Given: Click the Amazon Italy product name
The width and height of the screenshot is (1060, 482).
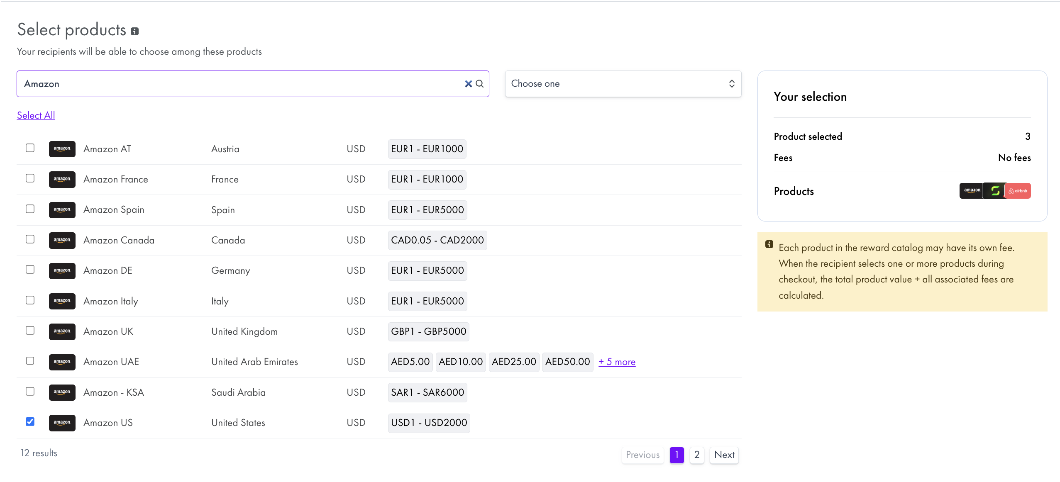Looking at the screenshot, I should [x=110, y=301].
